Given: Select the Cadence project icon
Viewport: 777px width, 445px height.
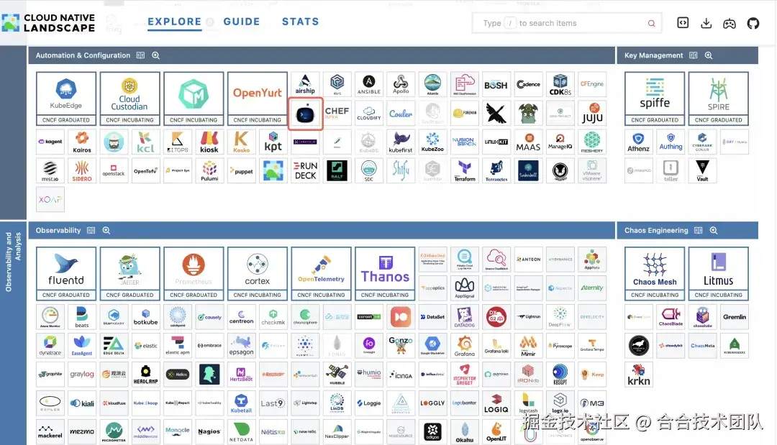Looking at the screenshot, I should coord(528,84).
